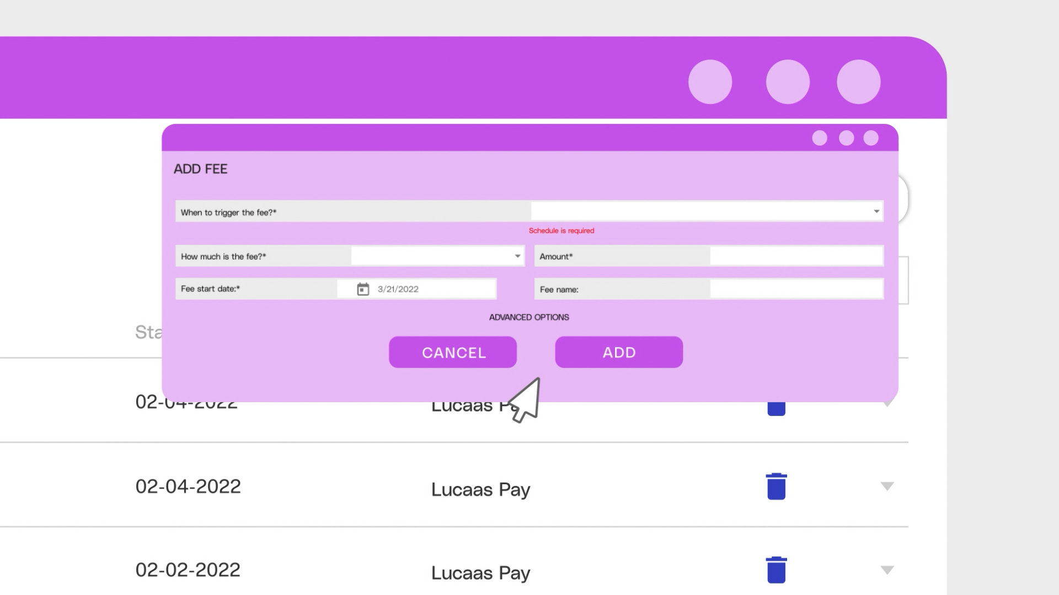Click middle large circle in main purple header

tap(788, 82)
